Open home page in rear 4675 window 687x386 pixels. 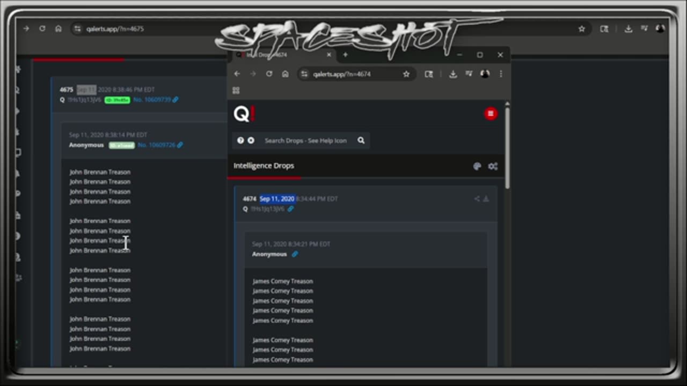point(59,29)
